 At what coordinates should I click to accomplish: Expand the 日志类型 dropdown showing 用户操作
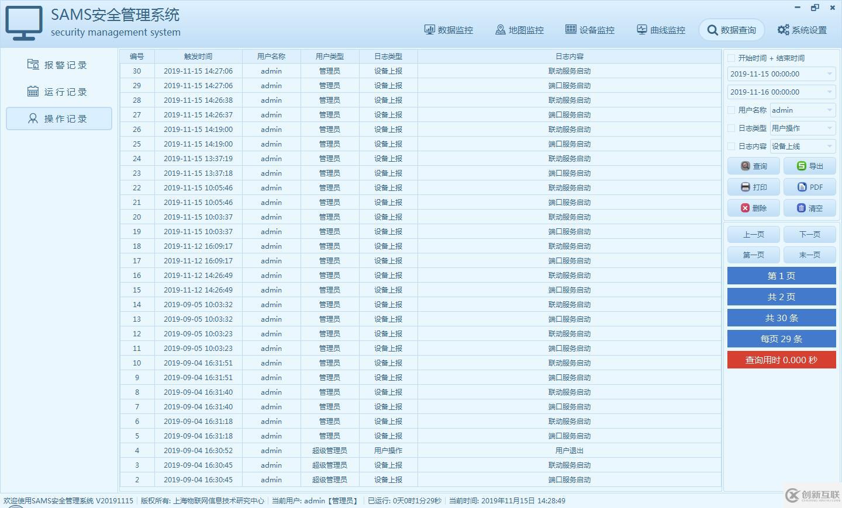pyautogui.click(x=802, y=128)
